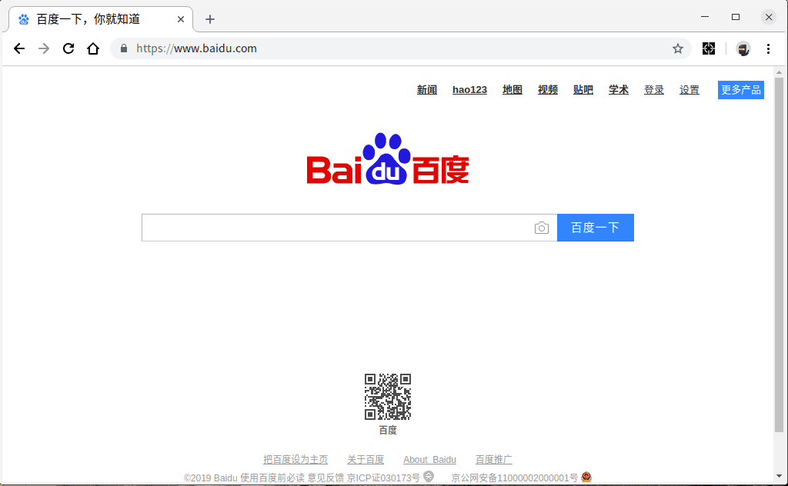View site security info via lock icon
788x486 pixels.
point(124,48)
